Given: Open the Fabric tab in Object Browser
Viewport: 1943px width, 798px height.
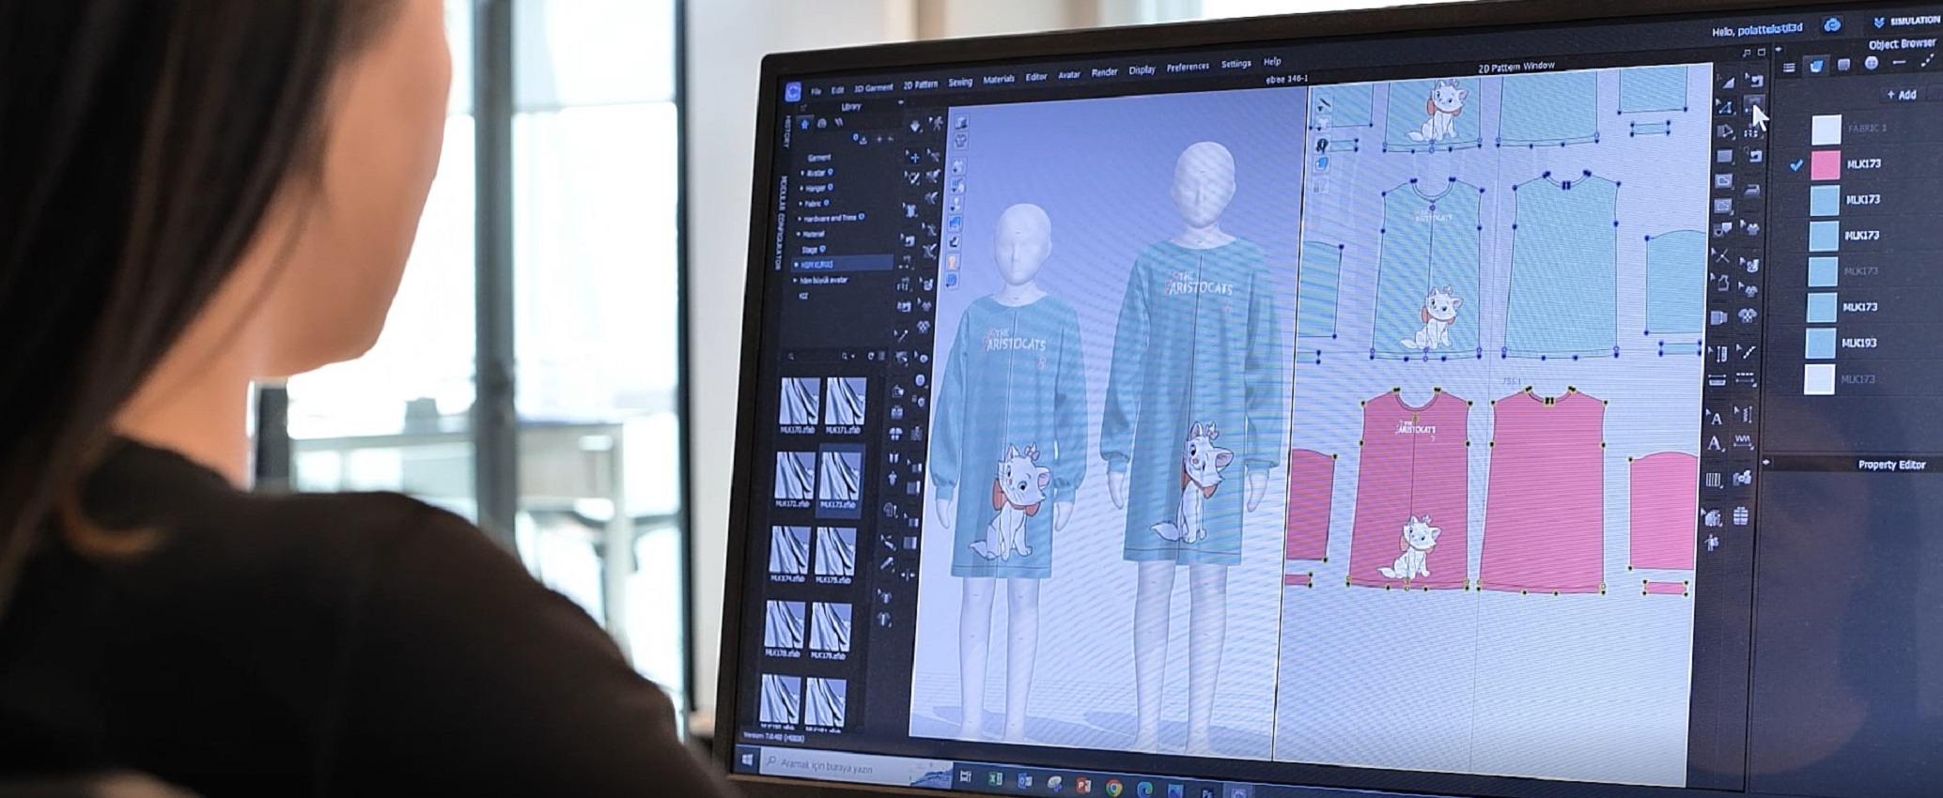Looking at the screenshot, I should pyautogui.click(x=1816, y=66).
